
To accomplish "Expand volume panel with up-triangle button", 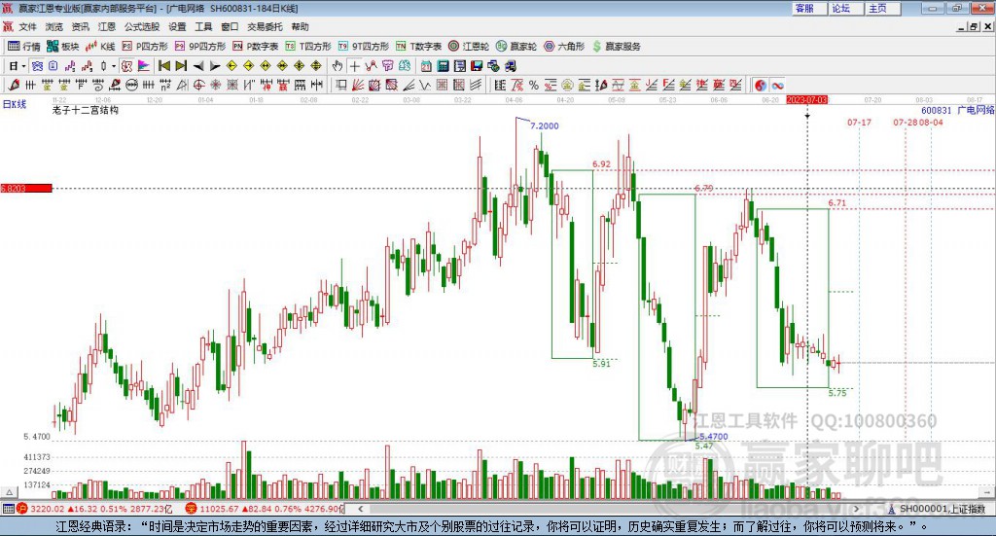I will 9,492.
